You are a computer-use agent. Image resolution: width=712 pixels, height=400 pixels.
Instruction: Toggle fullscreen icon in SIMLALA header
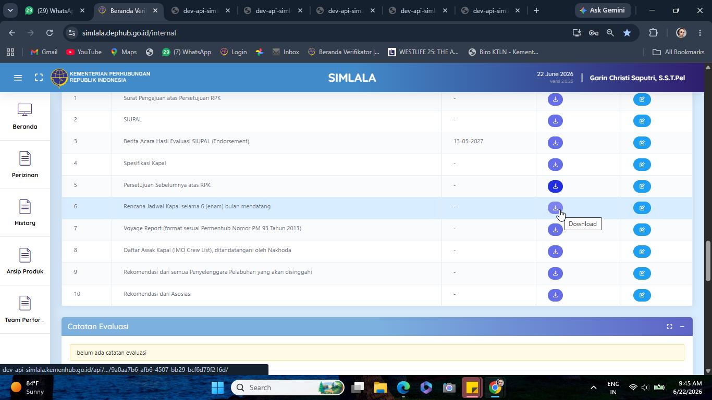(39, 78)
